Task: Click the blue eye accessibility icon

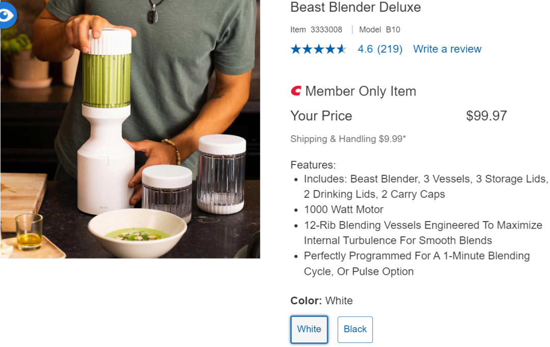Action: point(7,15)
